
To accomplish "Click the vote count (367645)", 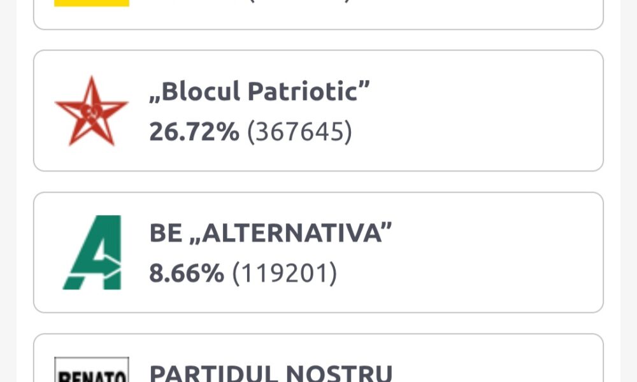I will [299, 132].
